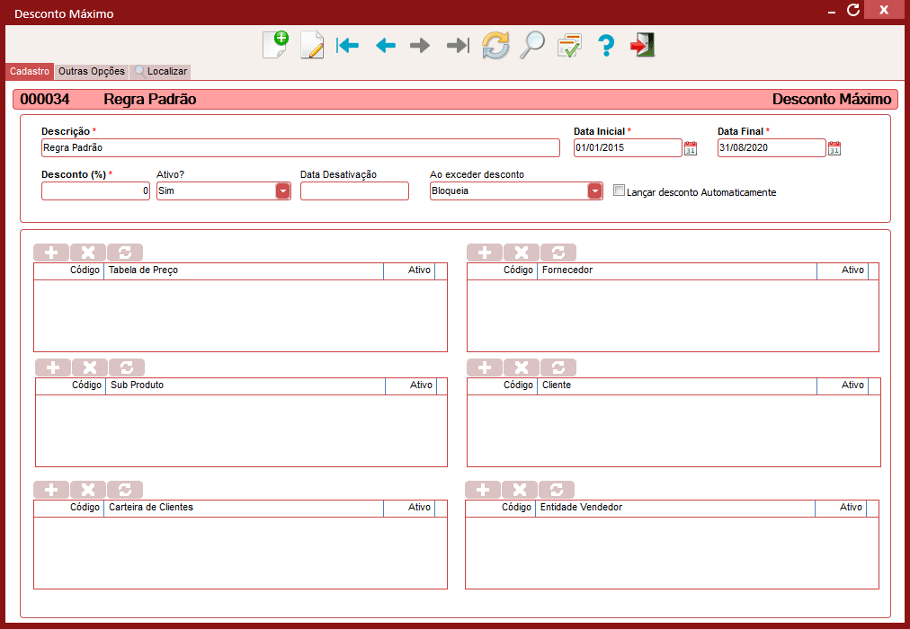Add a row to the Tabela de Preço grid
Viewport: 910px width, 629px height.
coord(51,252)
